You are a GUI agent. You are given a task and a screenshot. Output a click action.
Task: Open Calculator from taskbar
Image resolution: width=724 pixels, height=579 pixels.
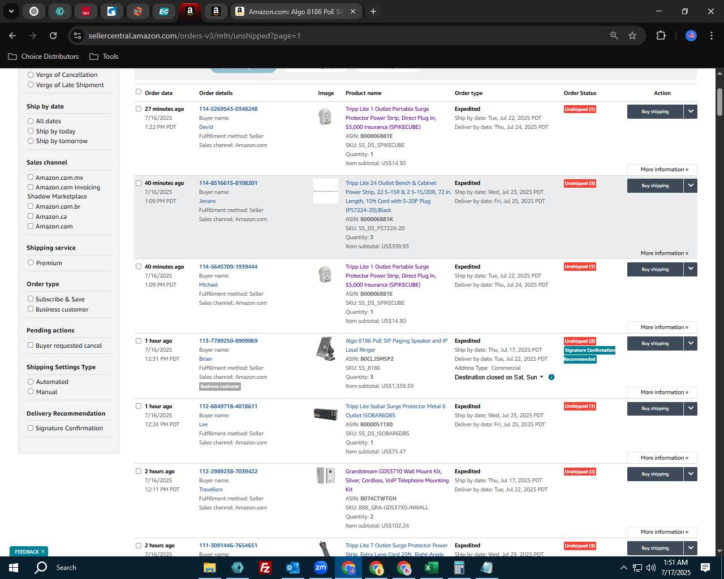click(x=459, y=568)
